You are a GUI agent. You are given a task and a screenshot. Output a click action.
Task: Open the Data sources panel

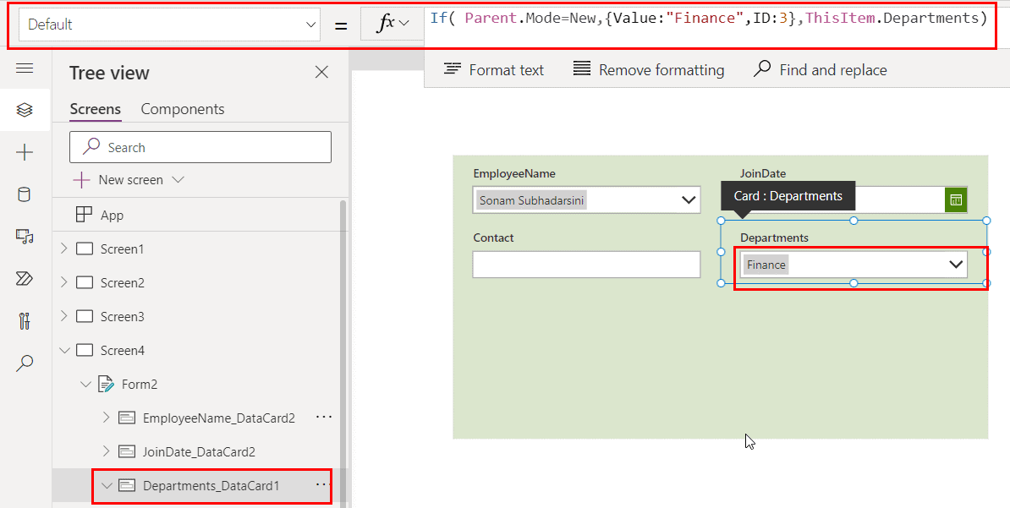pos(25,194)
